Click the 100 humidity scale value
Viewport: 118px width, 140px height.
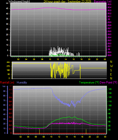coord(4,86)
